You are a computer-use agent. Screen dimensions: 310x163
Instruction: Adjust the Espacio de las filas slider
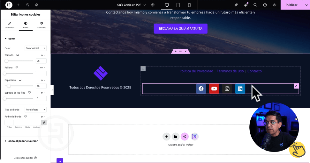click(x=19, y=98)
